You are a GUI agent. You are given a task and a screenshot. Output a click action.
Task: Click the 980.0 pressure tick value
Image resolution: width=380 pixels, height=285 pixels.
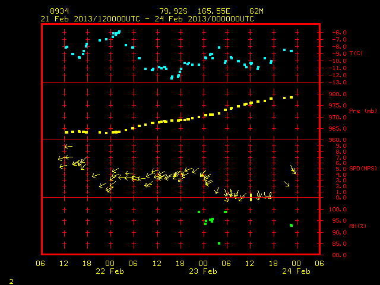point(338,94)
